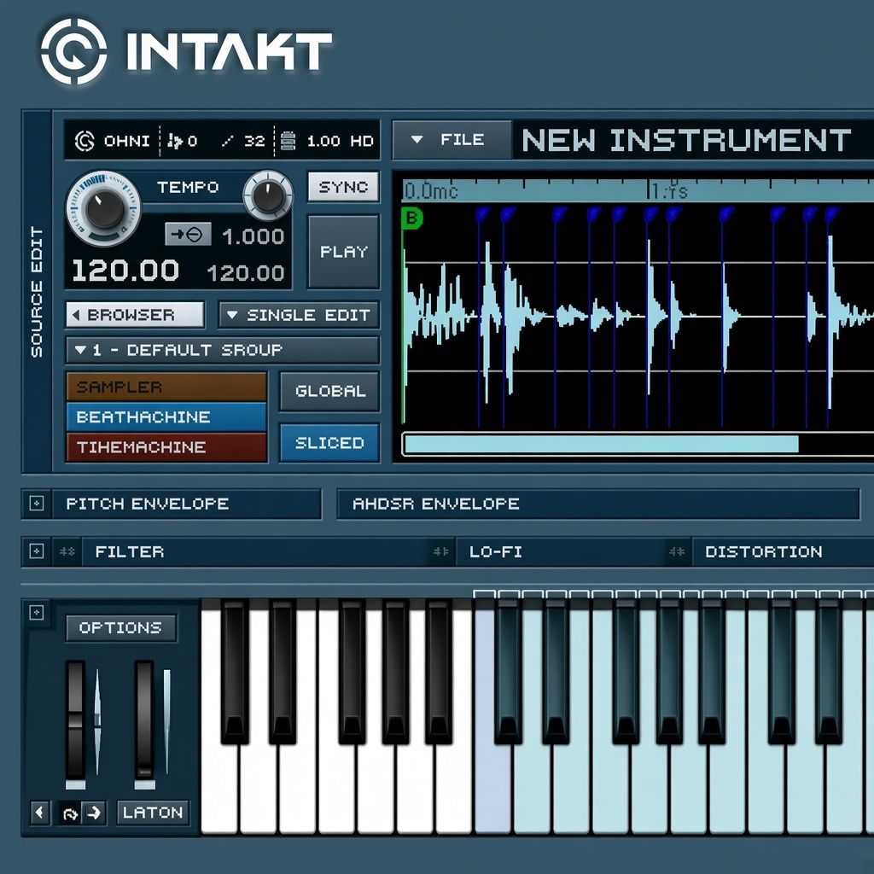This screenshot has height=874, width=874.
Task: Collapse the keyboard section expander
Action: click(36, 613)
